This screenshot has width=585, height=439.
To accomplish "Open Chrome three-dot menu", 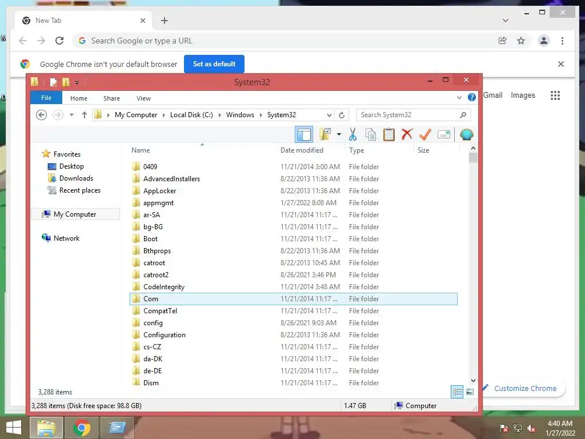I will click(x=562, y=41).
